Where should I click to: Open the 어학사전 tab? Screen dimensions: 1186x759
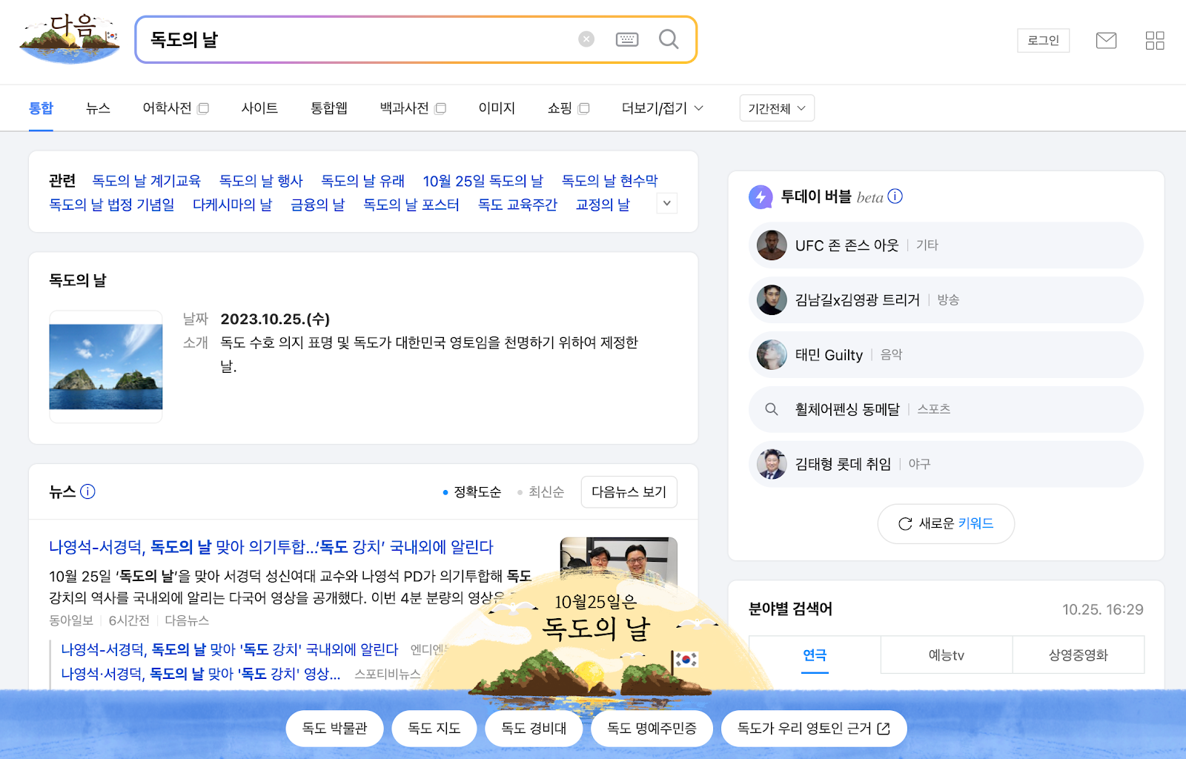click(176, 108)
